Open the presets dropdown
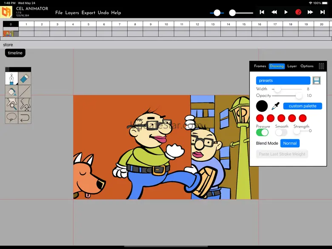This screenshot has height=249, width=332. (x=283, y=80)
